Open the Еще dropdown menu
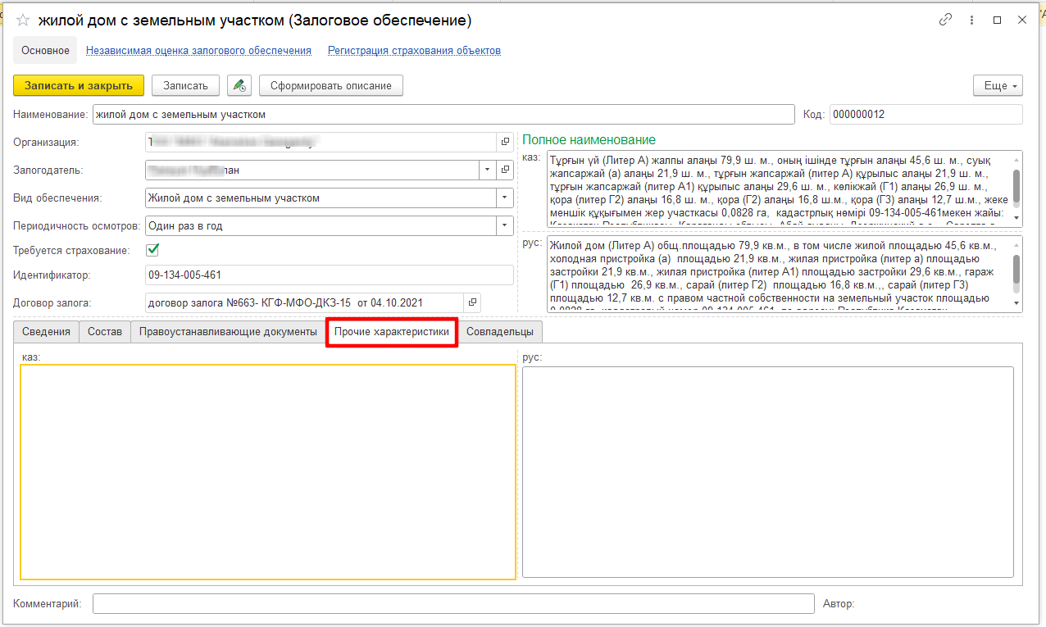This screenshot has height=627, width=1046. [998, 85]
